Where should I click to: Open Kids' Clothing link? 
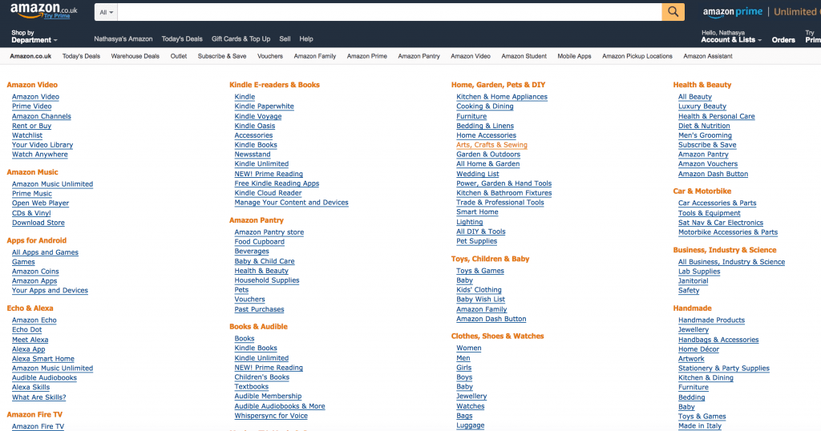click(479, 290)
